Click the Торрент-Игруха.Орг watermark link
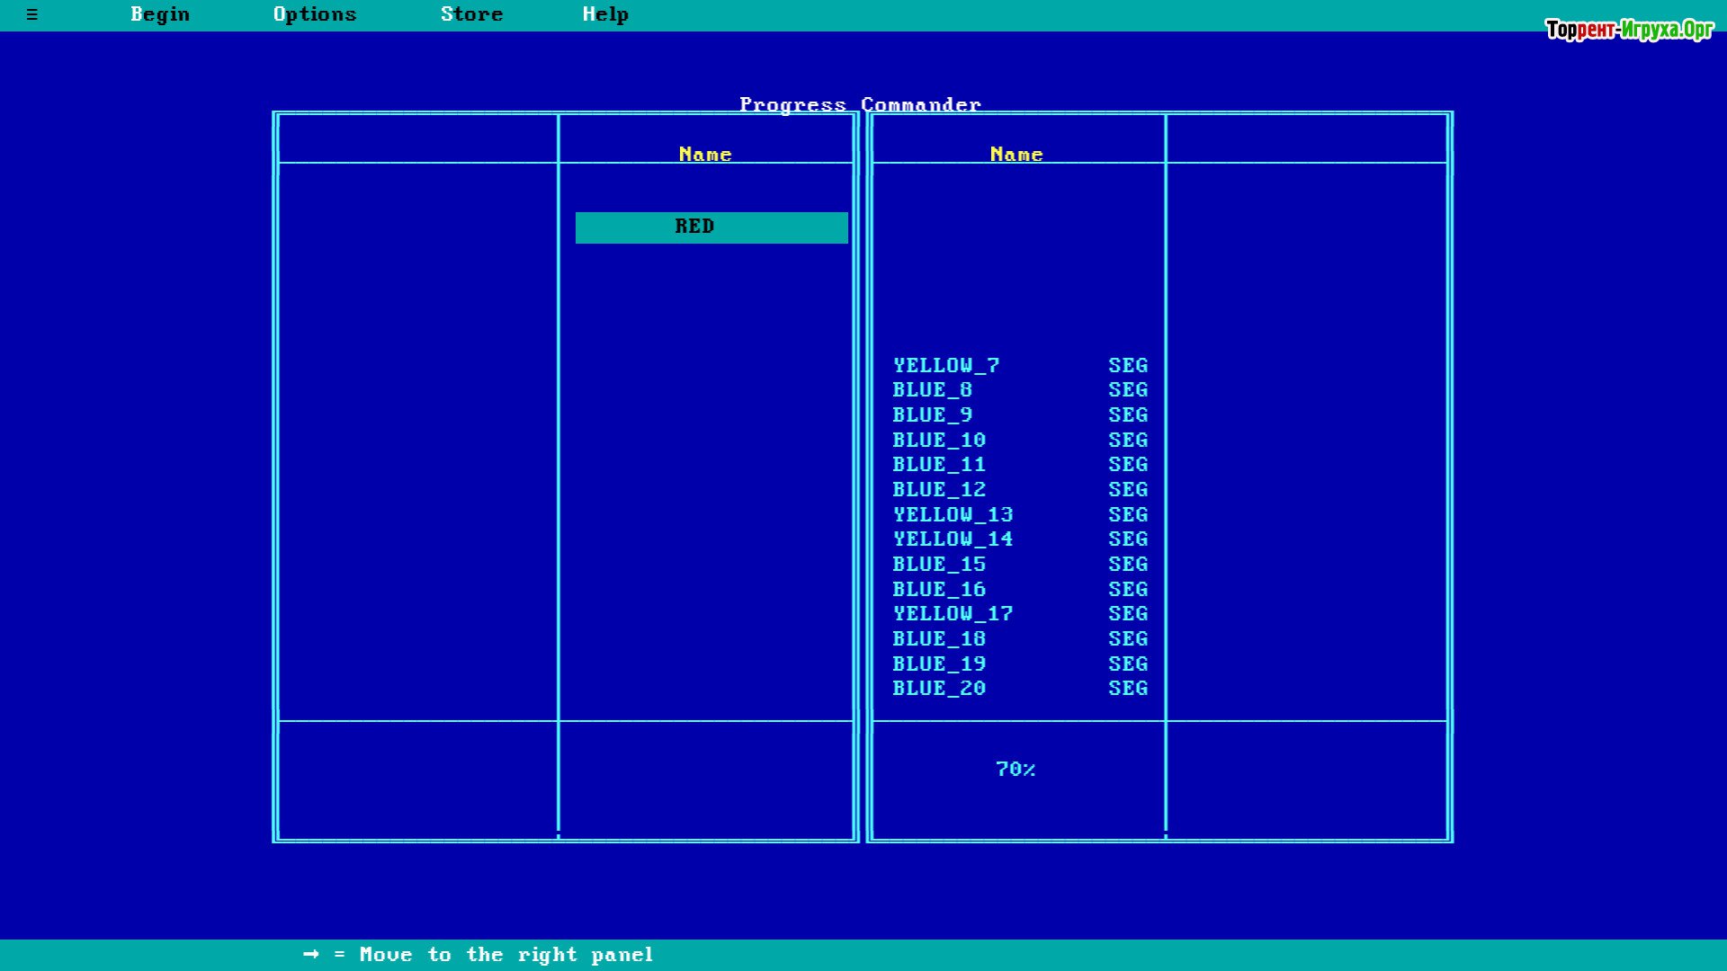This screenshot has width=1727, height=971. (1629, 30)
